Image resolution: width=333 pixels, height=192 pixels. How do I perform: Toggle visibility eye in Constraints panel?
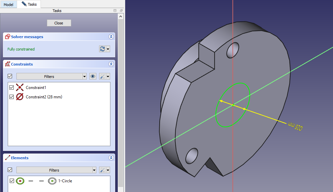93,76
